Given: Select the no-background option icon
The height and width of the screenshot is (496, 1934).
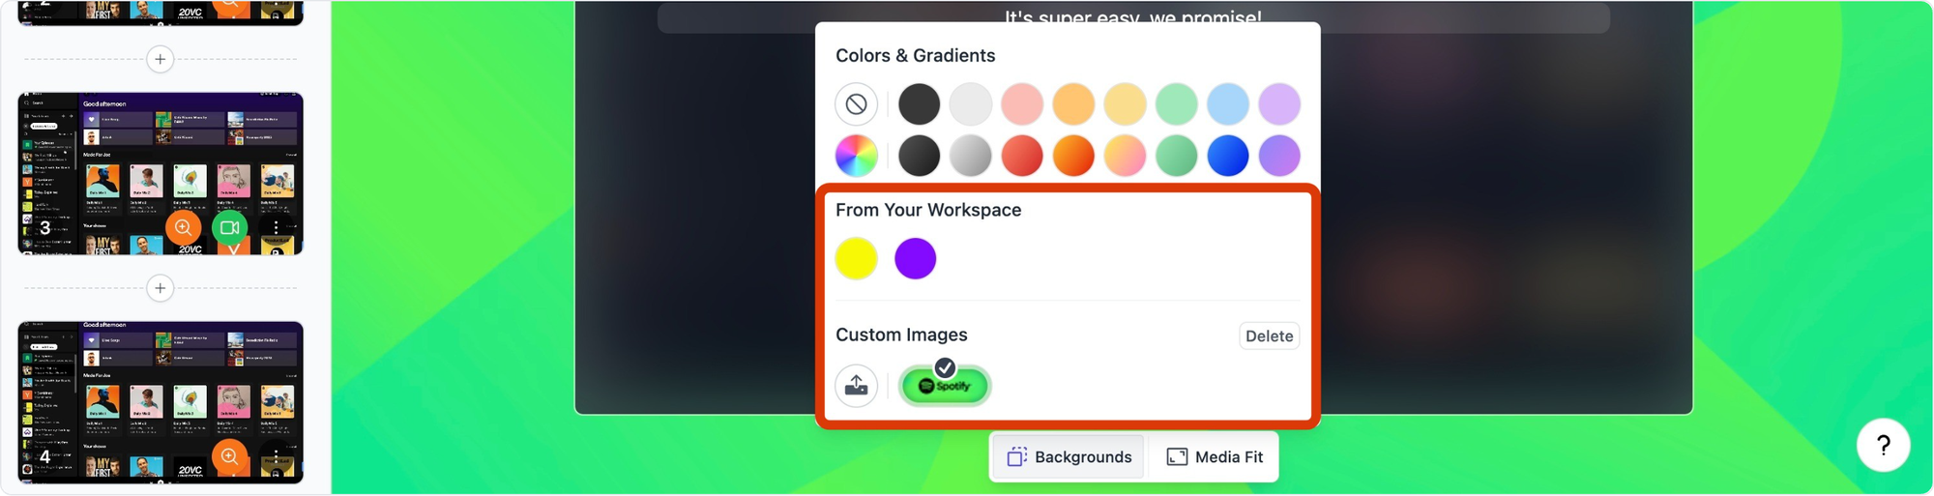Looking at the screenshot, I should click(856, 104).
